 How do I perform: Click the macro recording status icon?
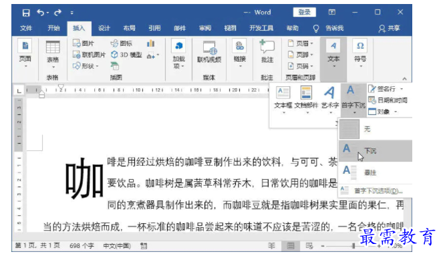144,246
